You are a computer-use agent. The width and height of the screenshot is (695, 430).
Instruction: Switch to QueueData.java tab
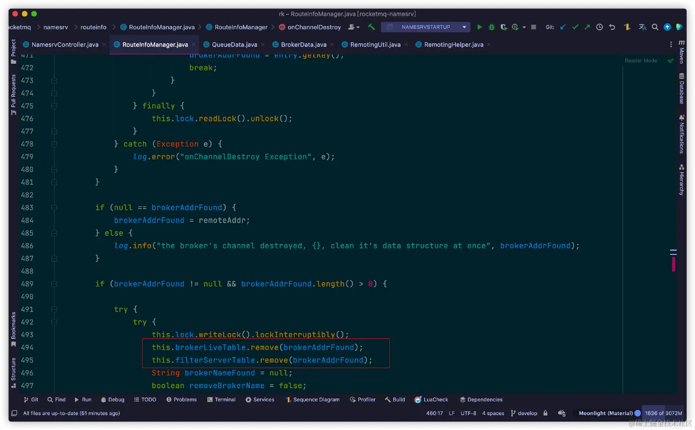pyautogui.click(x=234, y=45)
